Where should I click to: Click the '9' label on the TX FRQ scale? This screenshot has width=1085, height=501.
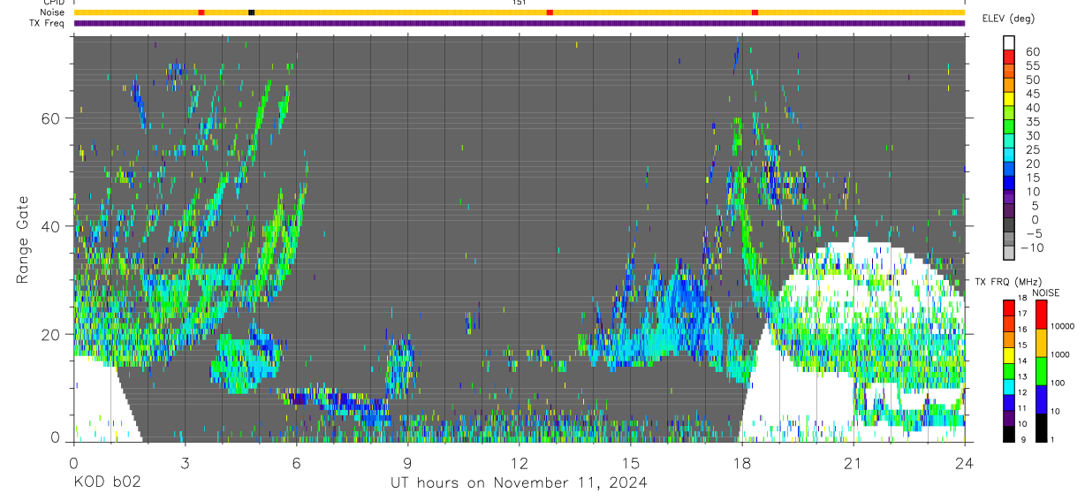tap(1023, 439)
